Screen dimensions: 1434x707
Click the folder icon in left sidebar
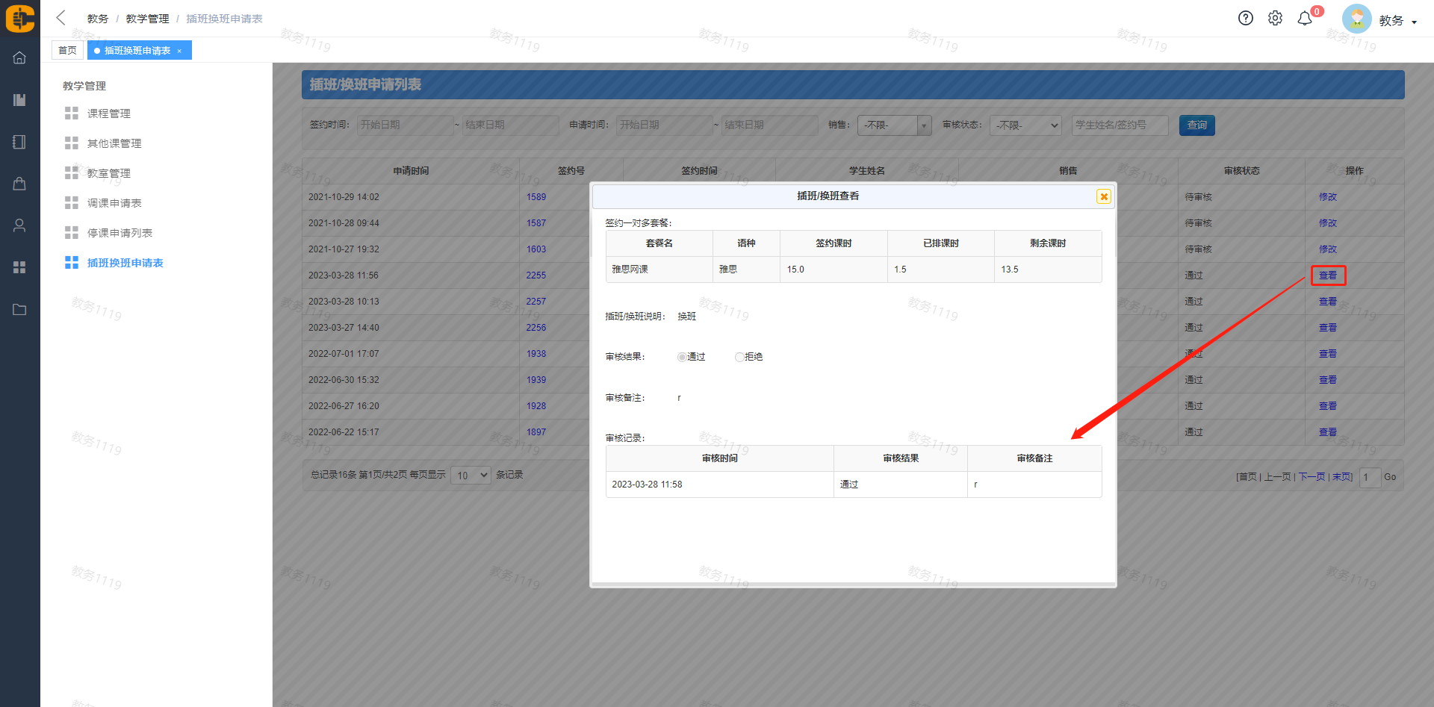[x=19, y=309]
